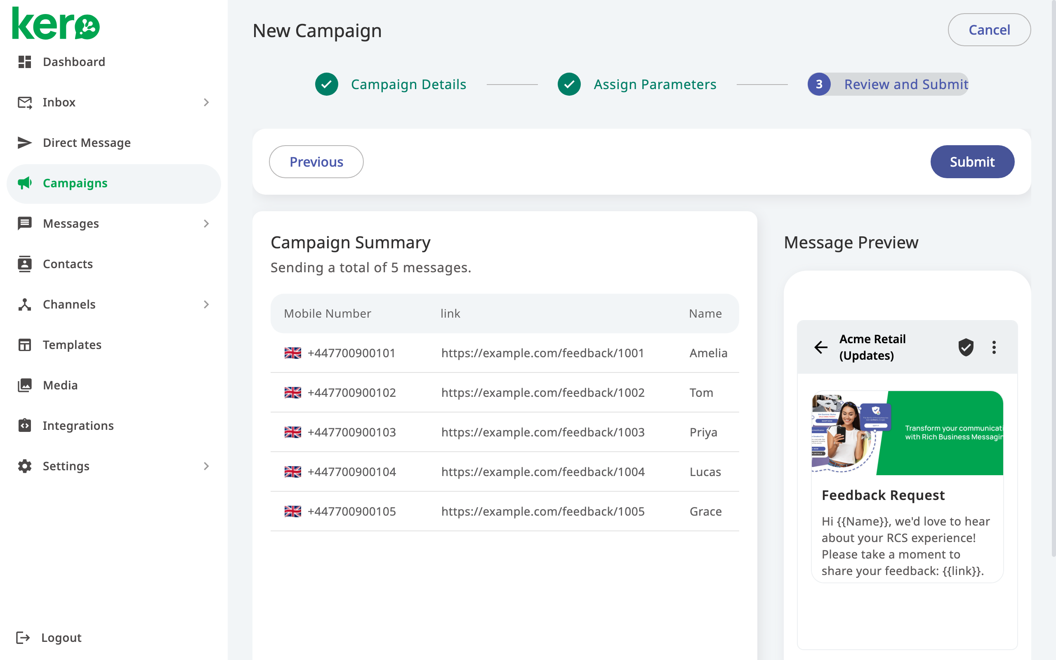Open the three-dot menu in message preview
This screenshot has width=1056, height=660.
tap(994, 347)
